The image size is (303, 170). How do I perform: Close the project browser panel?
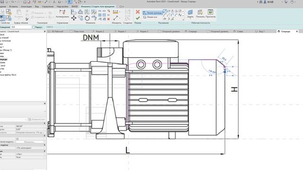click(x=45, y=31)
